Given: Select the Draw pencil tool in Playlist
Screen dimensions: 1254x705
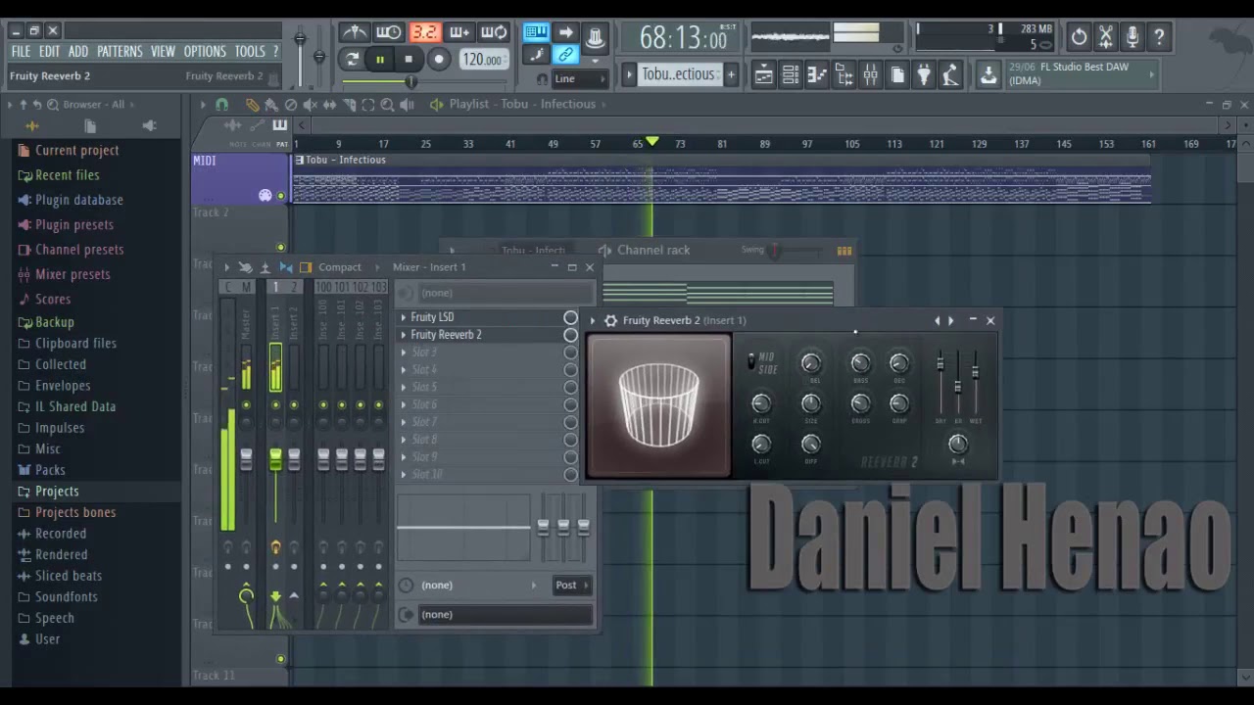Looking at the screenshot, I should click(x=253, y=105).
